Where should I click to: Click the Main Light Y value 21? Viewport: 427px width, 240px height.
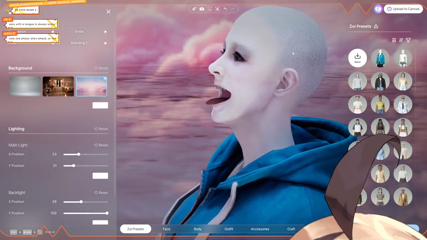coord(55,166)
